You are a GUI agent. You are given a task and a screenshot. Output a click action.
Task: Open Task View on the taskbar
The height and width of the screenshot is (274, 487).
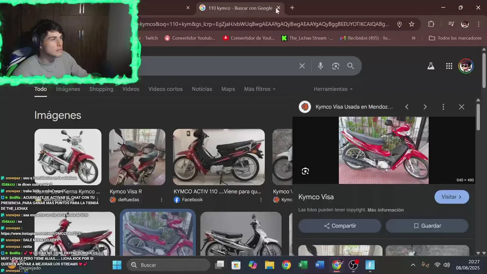click(220, 265)
